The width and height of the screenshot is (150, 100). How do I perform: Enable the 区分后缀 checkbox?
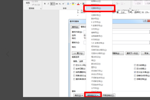[135, 68]
